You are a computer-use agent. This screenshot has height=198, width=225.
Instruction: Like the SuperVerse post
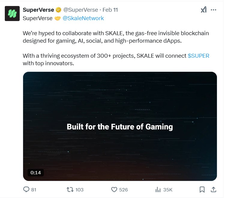[114, 190]
